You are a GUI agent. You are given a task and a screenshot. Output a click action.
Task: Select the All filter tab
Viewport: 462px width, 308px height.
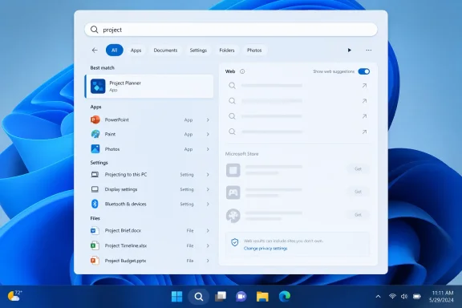click(115, 50)
